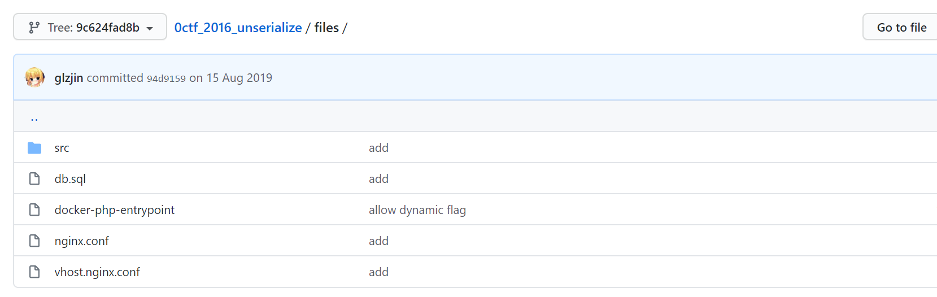Click the files breadcrumb segment
The image size is (937, 297).
[326, 28]
